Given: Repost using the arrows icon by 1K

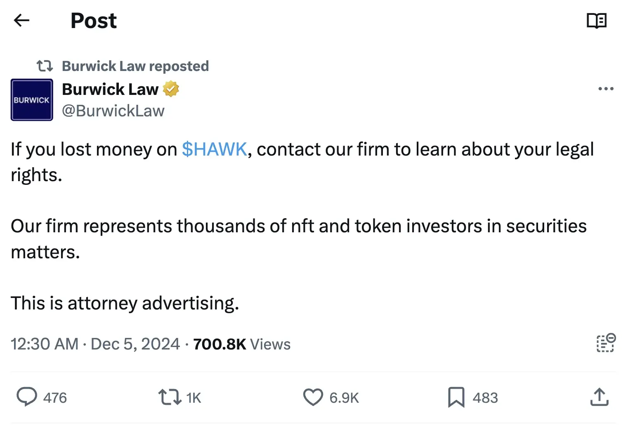Looking at the screenshot, I should (170, 397).
